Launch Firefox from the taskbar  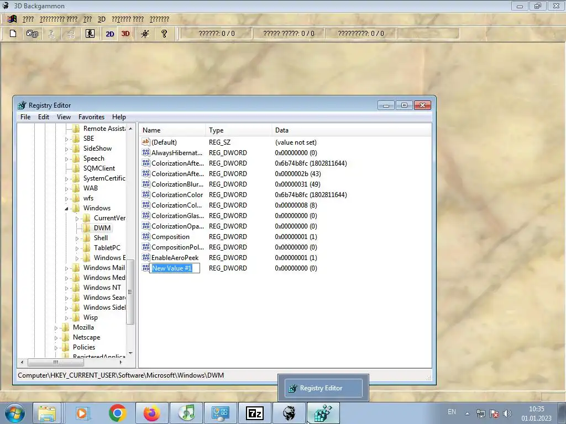(x=151, y=413)
